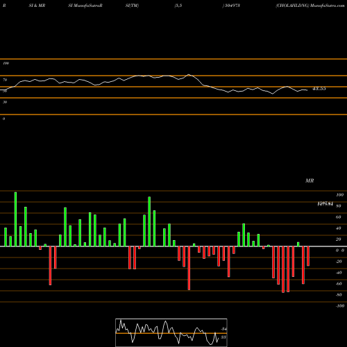
Task: Click the 'SI & MR' header text
Action: pos(37,6)
